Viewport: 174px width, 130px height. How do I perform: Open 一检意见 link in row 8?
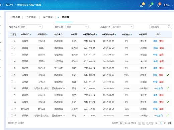[x=159, y=89]
